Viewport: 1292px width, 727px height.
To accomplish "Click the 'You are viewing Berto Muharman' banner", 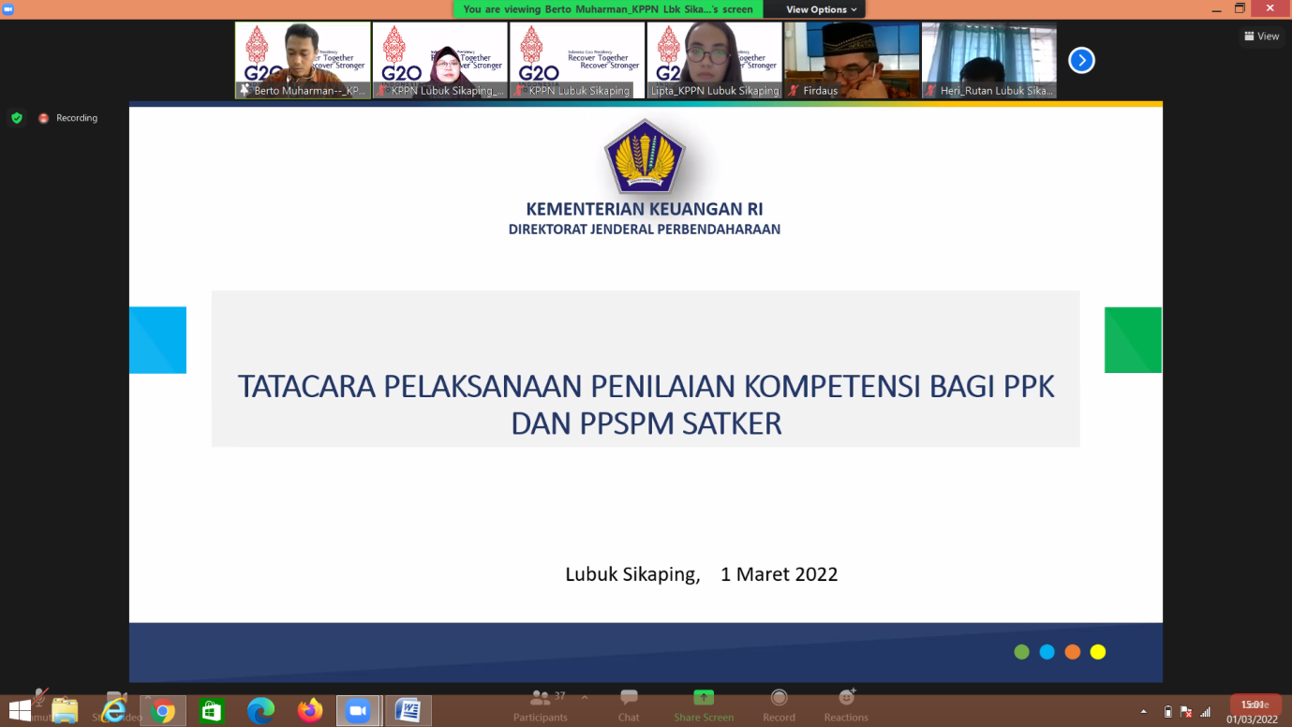I will pos(608,9).
